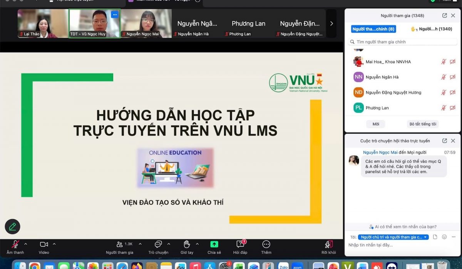The width and height of the screenshot is (462, 269).
Task: Click the Mời invite button
Action: pos(376,124)
